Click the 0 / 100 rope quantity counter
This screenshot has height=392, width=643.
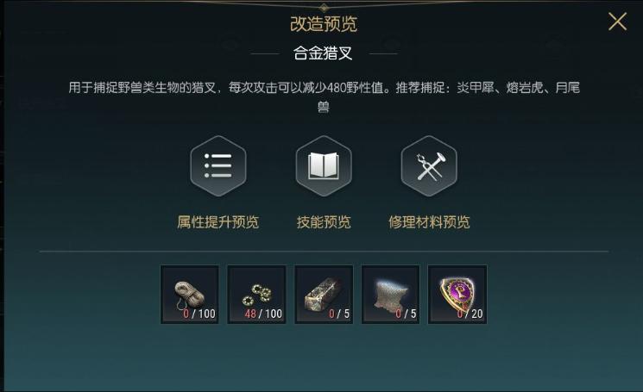click(x=199, y=314)
